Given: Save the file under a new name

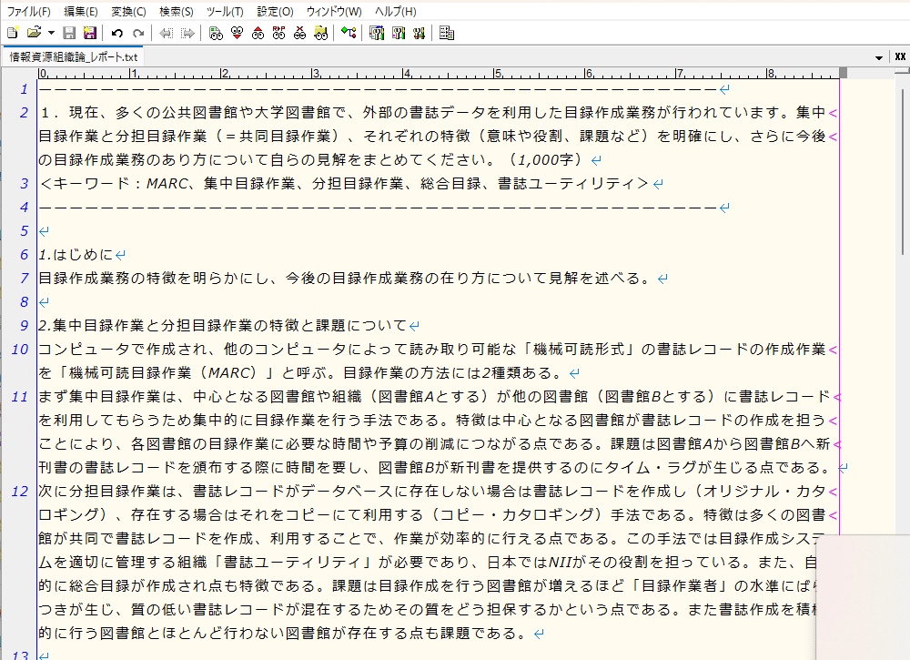Looking at the screenshot, I should [91, 32].
